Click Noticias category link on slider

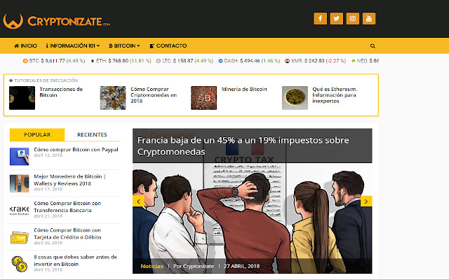(152, 266)
